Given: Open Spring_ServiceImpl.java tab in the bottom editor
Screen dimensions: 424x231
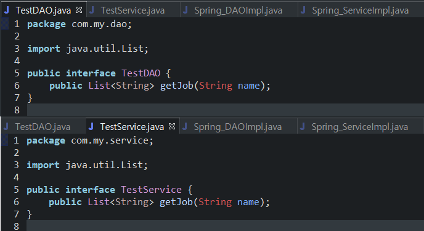Looking at the screenshot, I should pos(360,127).
